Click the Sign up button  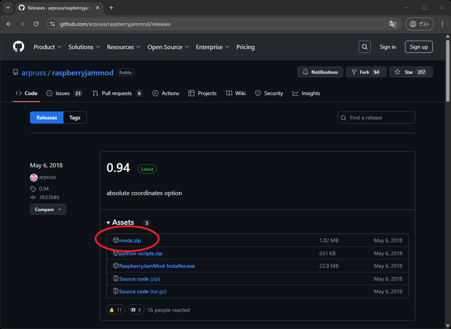click(419, 47)
